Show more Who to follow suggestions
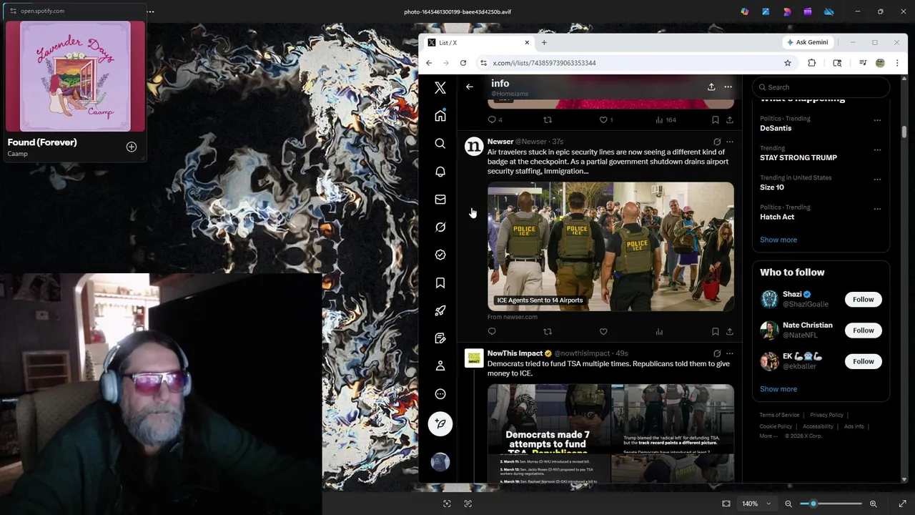Viewport: 915px width, 515px height. 778,389
